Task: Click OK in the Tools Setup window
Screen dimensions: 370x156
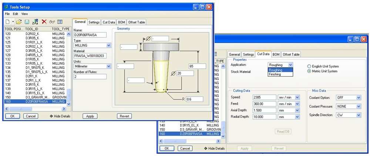Action: point(13,116)
